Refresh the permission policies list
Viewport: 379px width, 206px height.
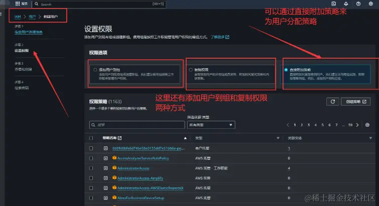tap(333, 102)
